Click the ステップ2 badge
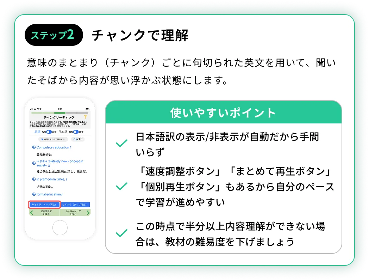The width and height of the screenshot is (369, 280). (x=54, y=35)
